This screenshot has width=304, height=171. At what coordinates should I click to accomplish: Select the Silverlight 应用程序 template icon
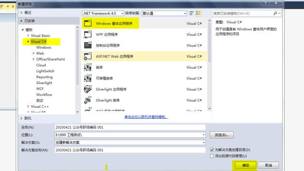(x=88, y=89)
